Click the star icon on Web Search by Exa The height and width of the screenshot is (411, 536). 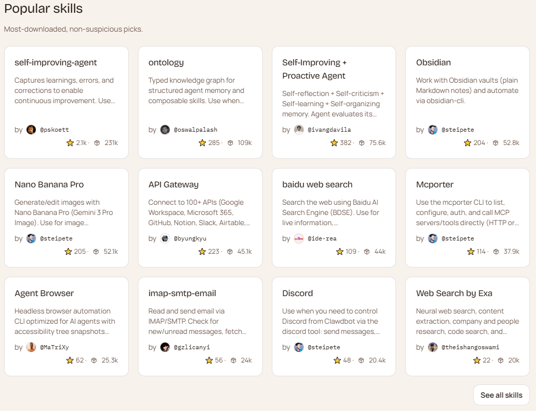coord(478,360)
